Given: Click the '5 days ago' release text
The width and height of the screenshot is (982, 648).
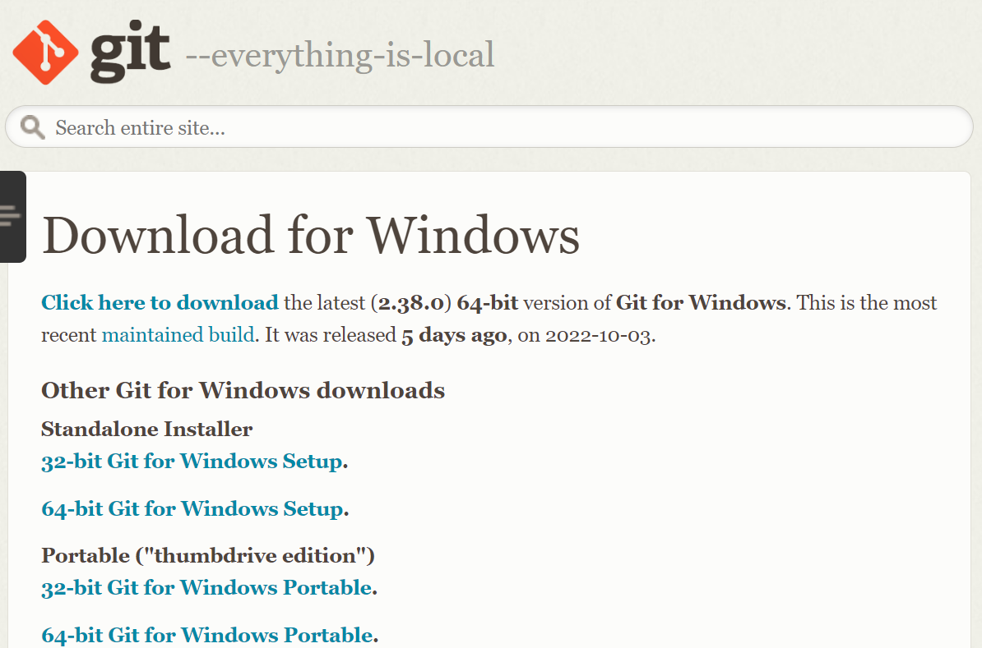Looking at the screenshot, I should click(x=454, y=336).
